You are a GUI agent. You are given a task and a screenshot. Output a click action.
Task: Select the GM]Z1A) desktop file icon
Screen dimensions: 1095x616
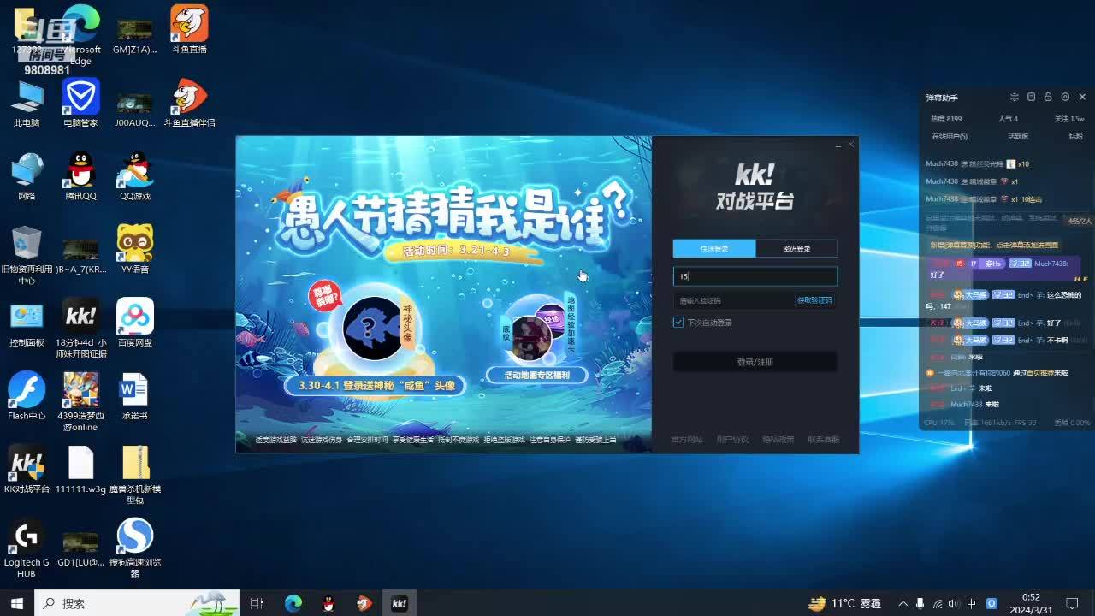pyautogui.click(x=134, y=36)
